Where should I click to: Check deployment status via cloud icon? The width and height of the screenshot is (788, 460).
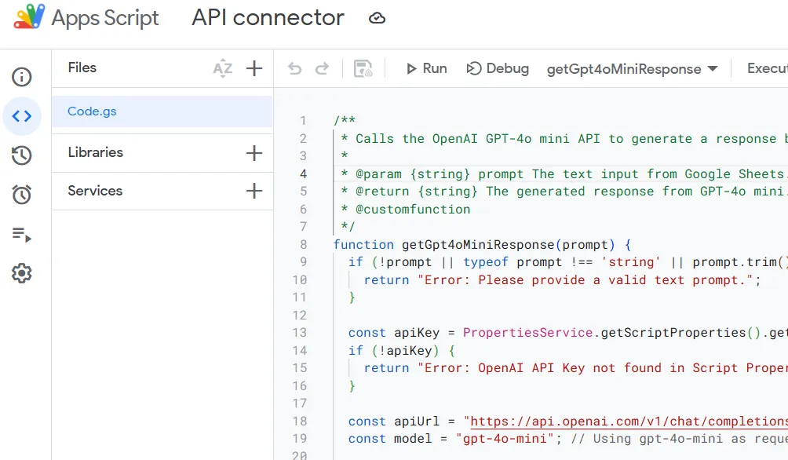point(377,17)
